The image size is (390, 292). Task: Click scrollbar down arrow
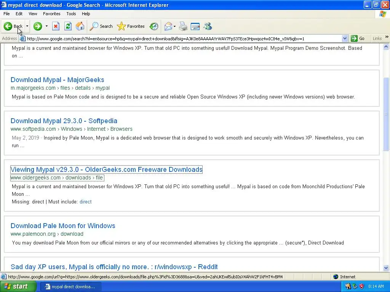[x=386, y=268]
